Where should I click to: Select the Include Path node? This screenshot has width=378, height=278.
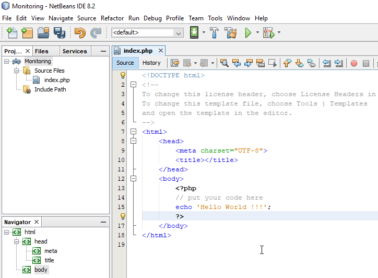tap(50, 89)
